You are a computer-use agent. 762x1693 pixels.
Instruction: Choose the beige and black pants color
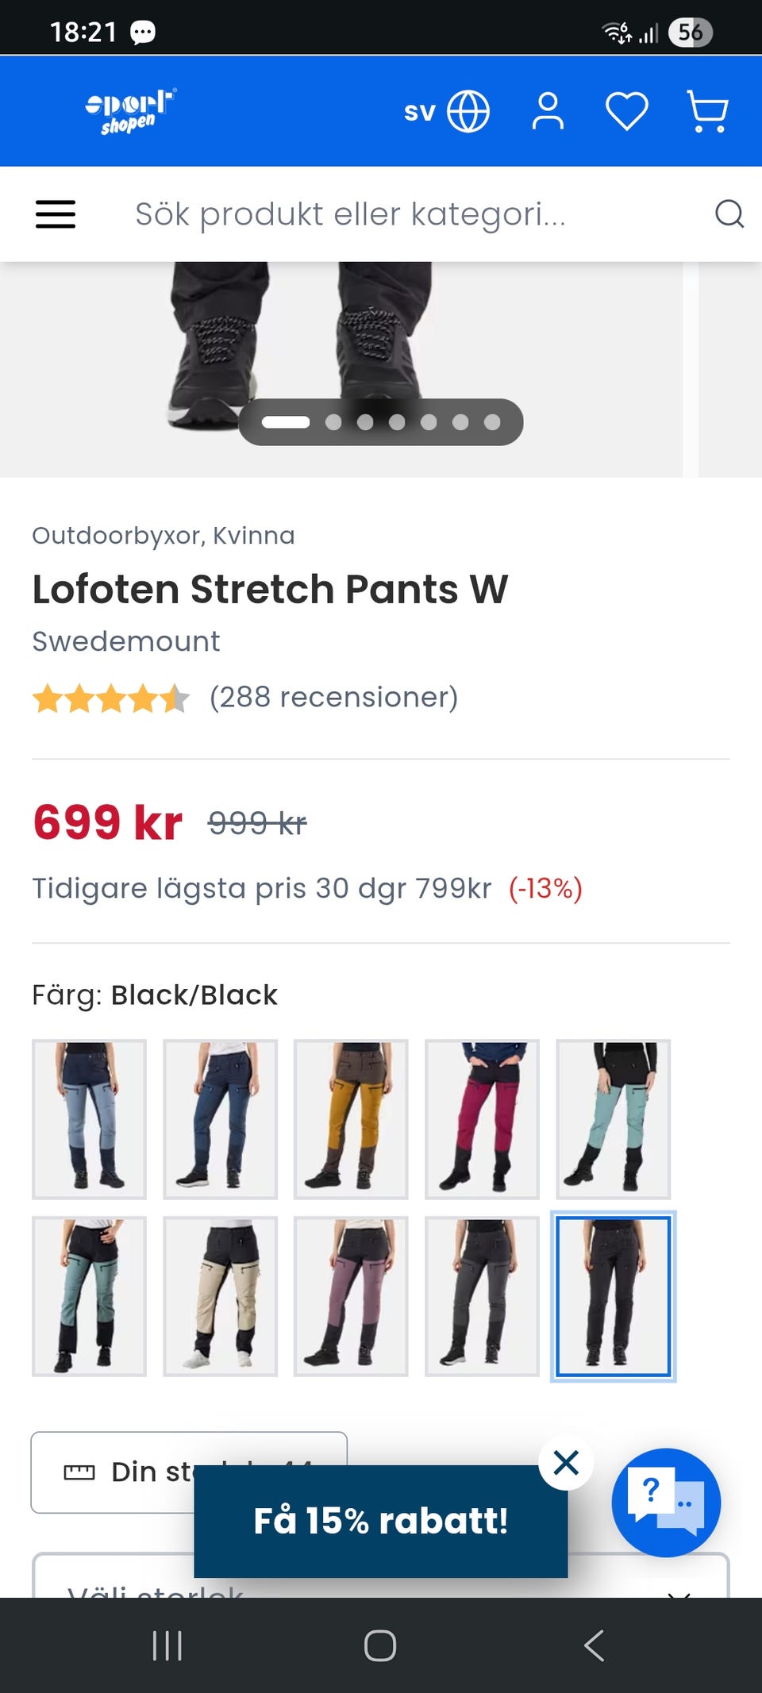click(x=220, y=1295)
